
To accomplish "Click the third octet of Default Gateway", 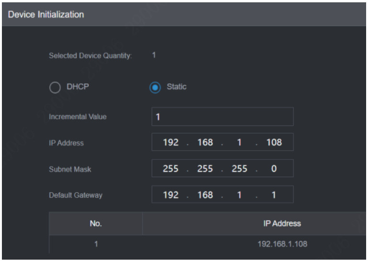I will [x=239, y=195].
